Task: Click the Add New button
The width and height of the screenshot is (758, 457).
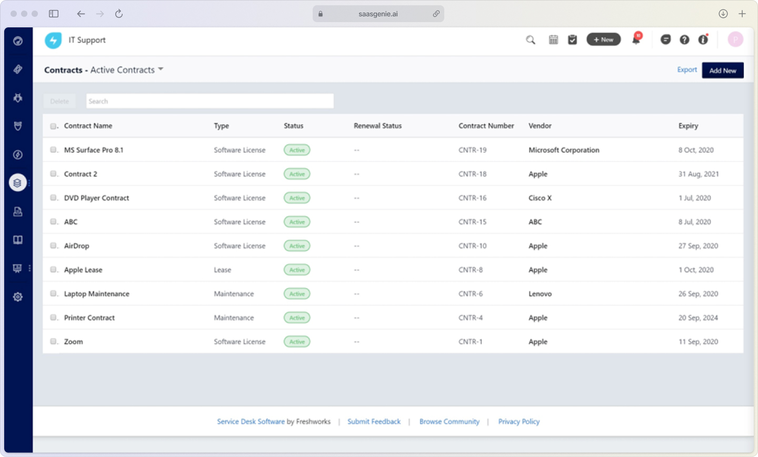Action: 723,71
